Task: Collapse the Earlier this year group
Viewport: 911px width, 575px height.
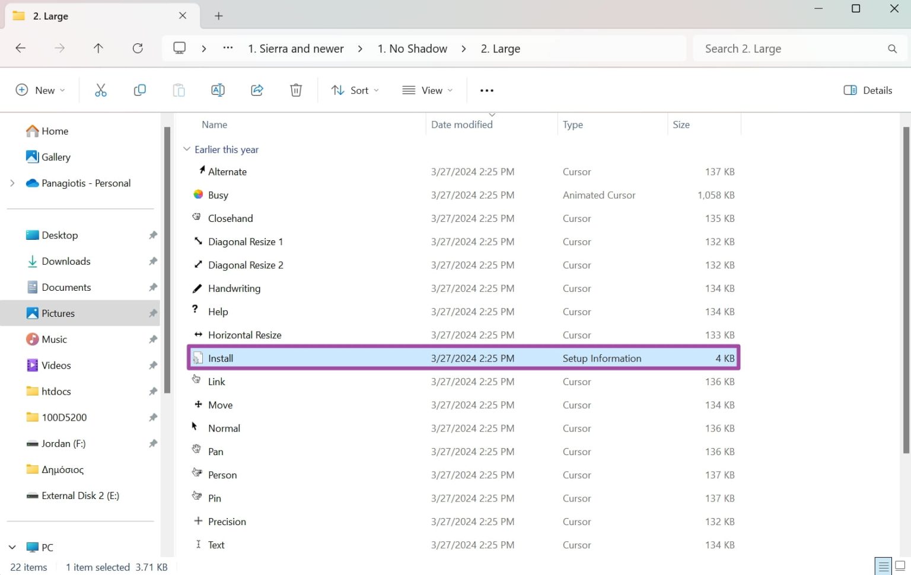Action: coord(186,149)
